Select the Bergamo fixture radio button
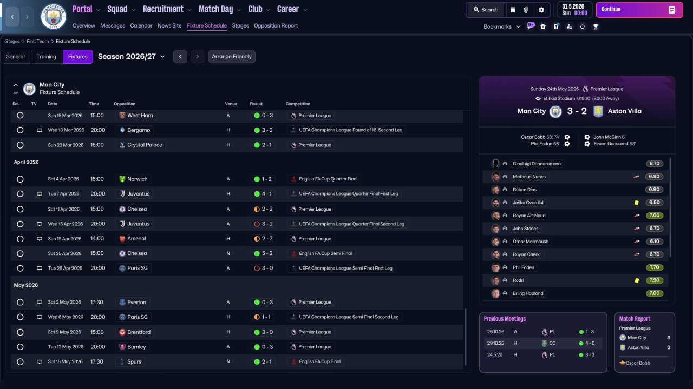Screen dimensions: 693x389 pos(20,130)
